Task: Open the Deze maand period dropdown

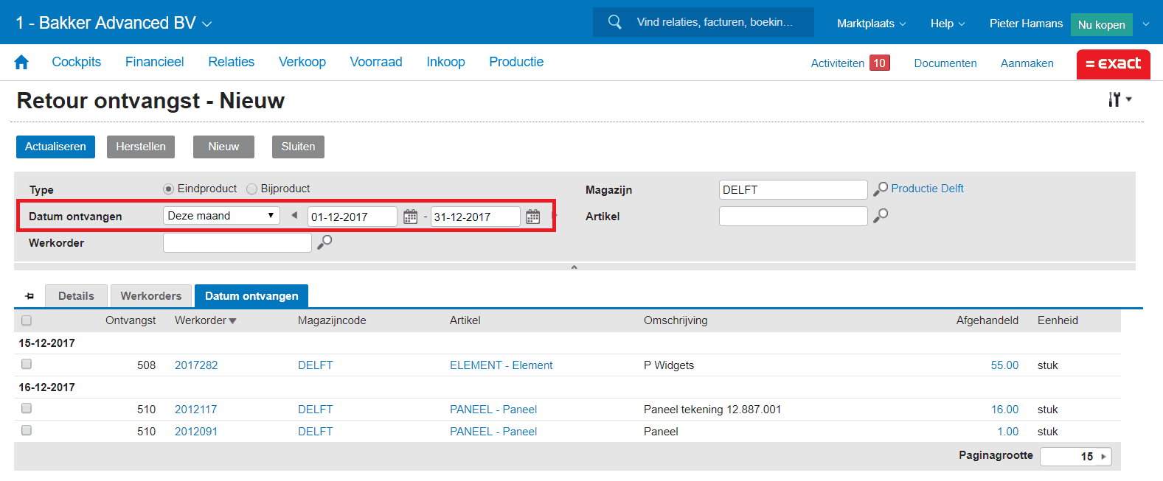Action: 221,216
